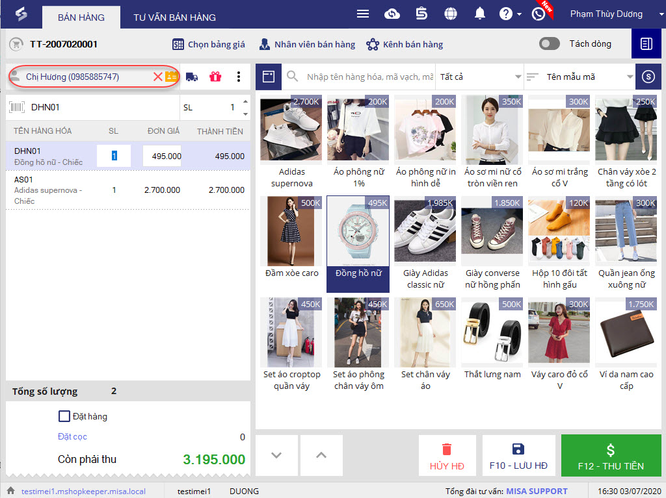This screenshot has height=498, width=666.
Task: Click the customer card icon
Action: click(x=172, y=77)
